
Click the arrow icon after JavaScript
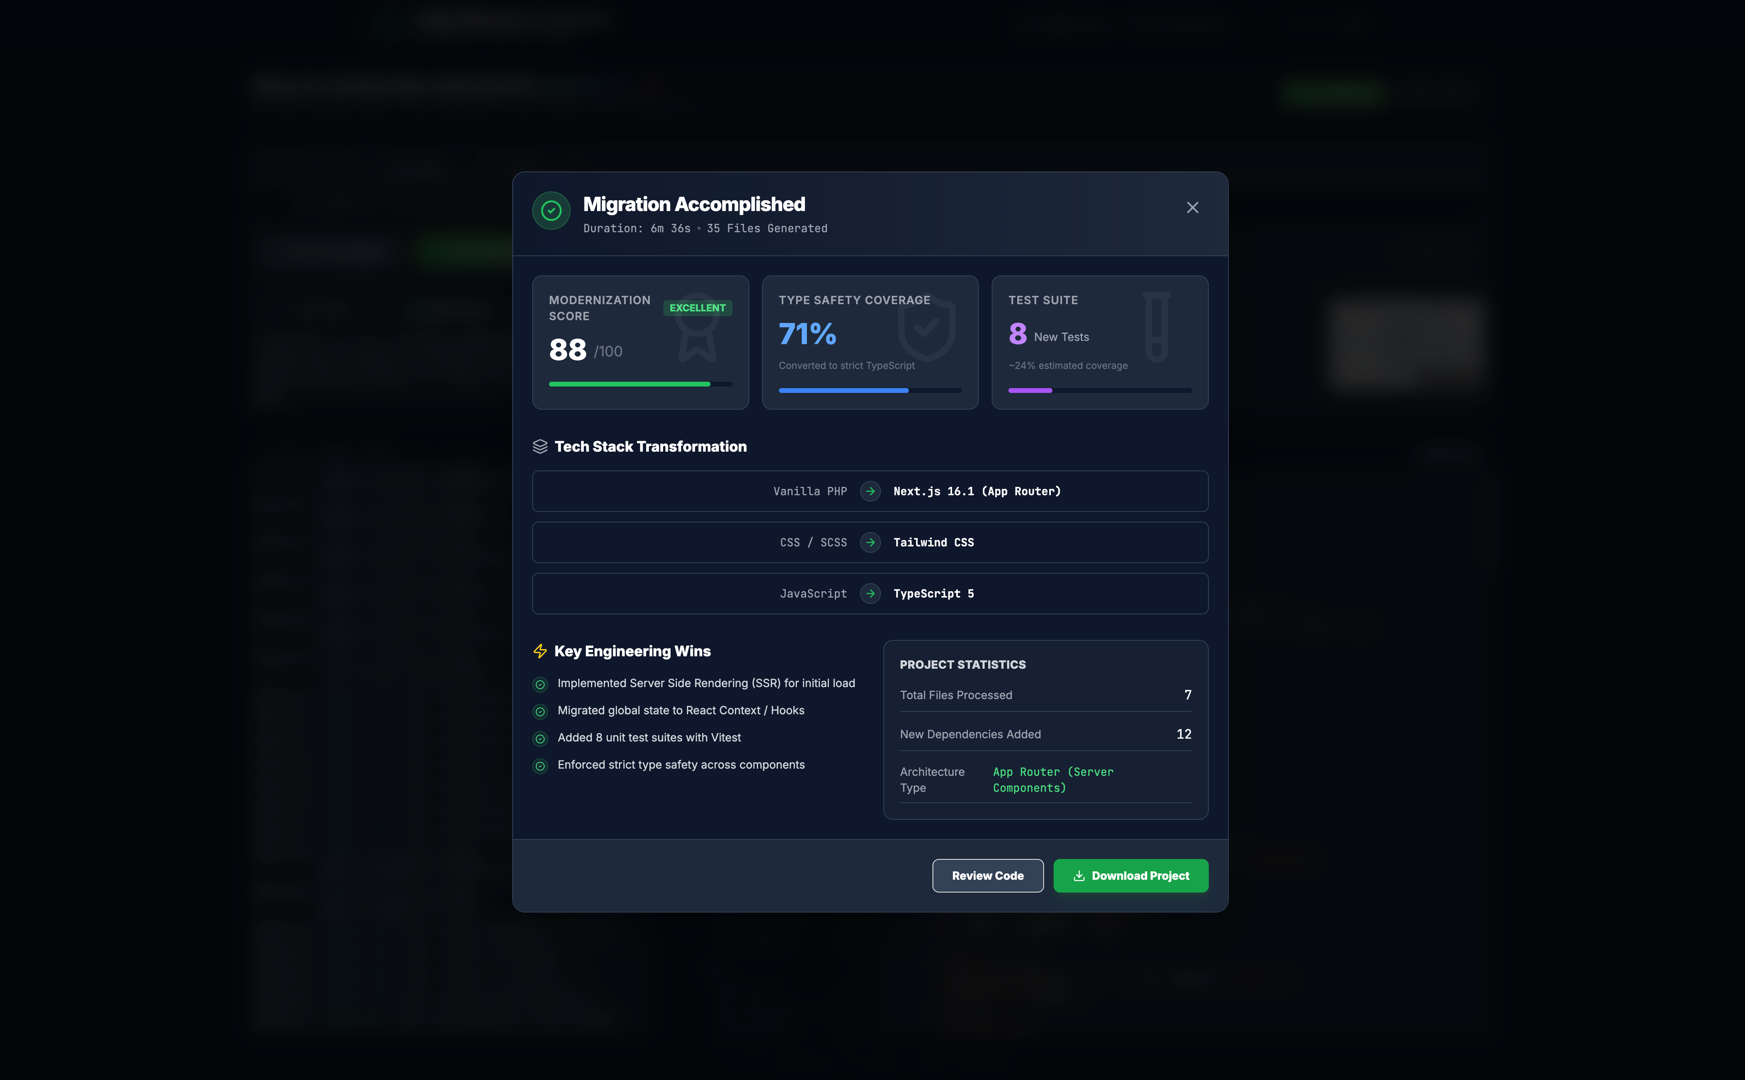[870, 594]
